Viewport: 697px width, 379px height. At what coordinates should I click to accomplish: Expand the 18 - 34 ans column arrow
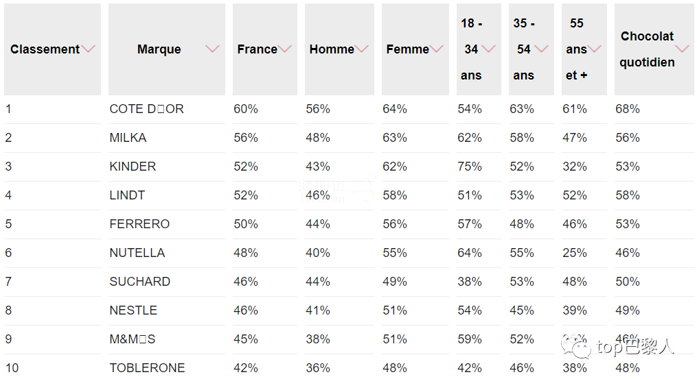pyautogui.click(x=488, y=49)
